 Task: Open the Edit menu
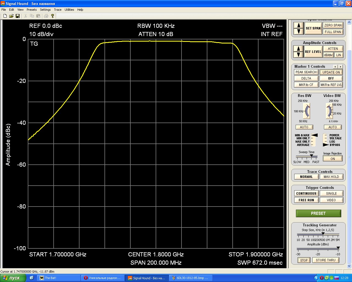12,10
